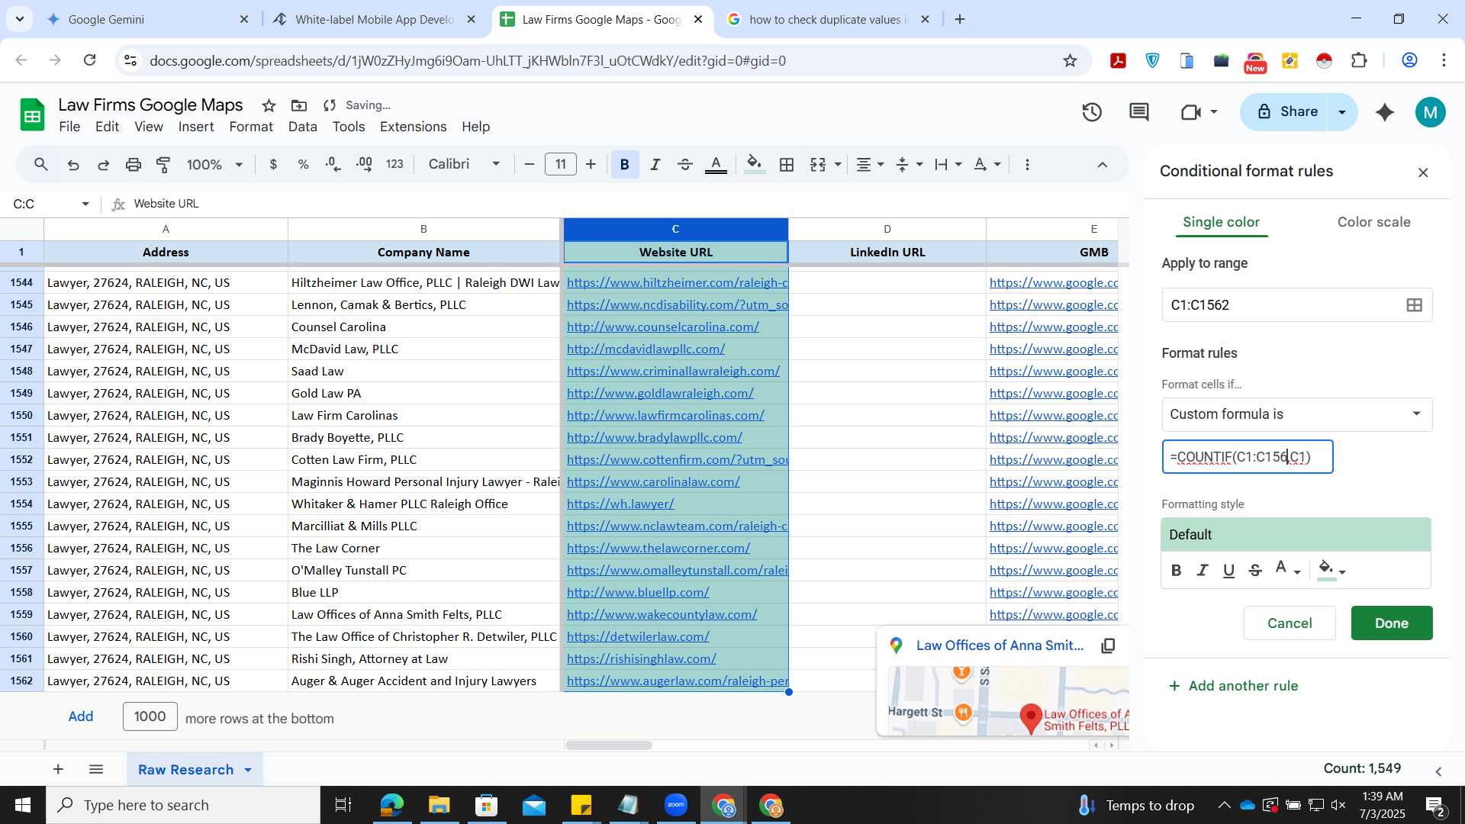The height and width of the screenshot is (824, 1465).
Task: Bookmark this page star icon
Action: pyautogui.click(x=1070, y=61)
